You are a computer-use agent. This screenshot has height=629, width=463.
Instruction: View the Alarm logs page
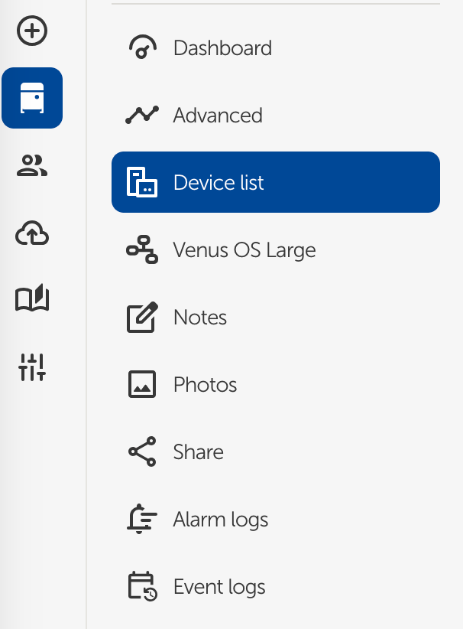[221, 519]
